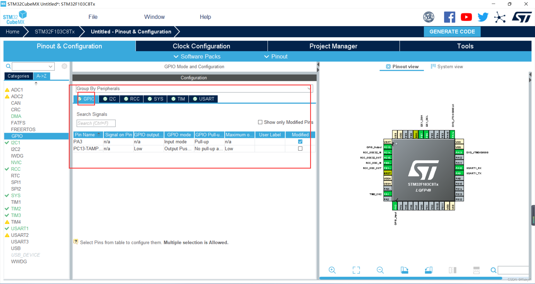The width and height of the screenshot is (535, 284).
Task: Zoom out on the pinout view
Action: (380, 270)
